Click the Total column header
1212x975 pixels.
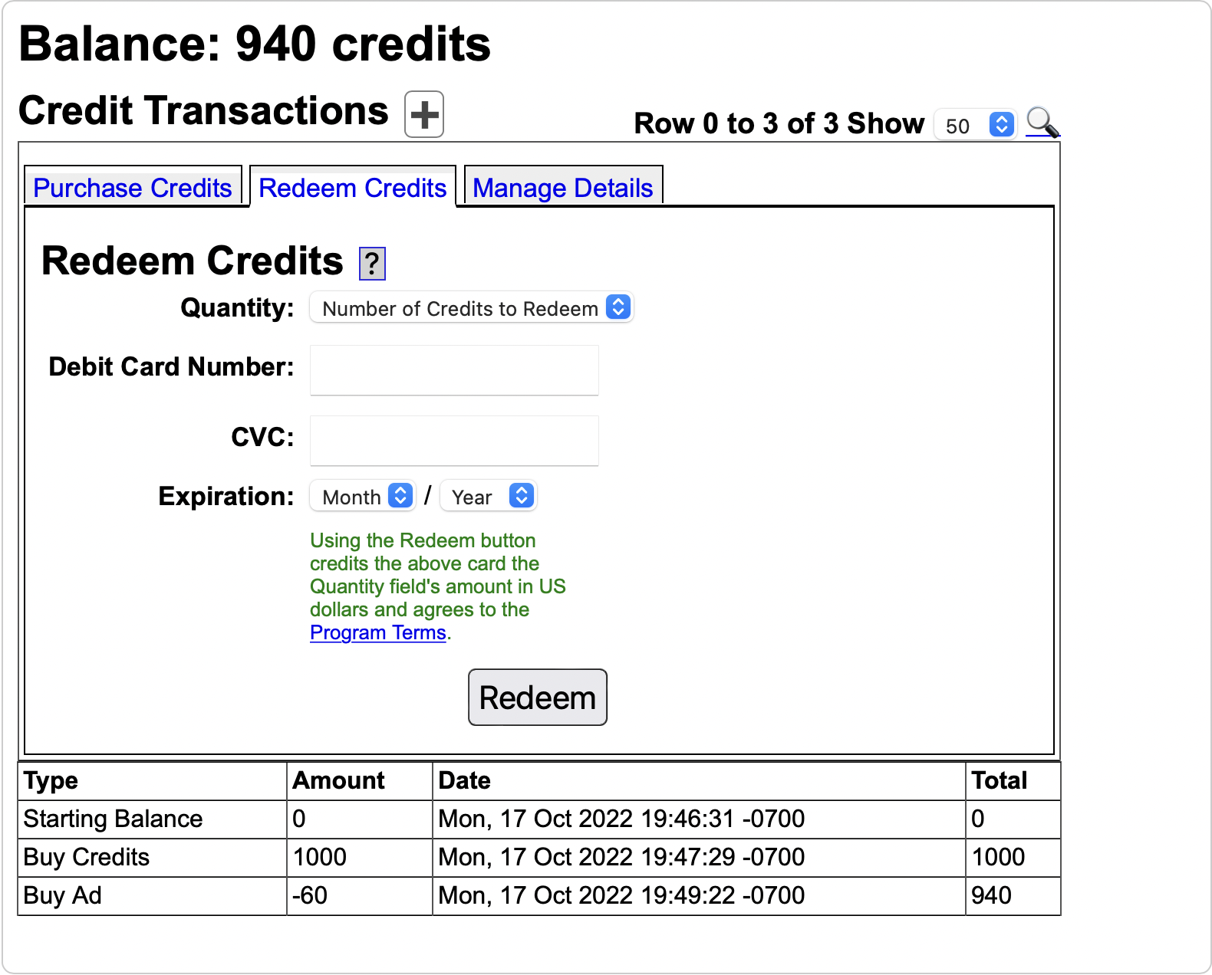(1013, 781)
